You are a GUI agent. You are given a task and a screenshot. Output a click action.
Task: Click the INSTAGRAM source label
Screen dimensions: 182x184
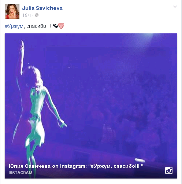[x=21, y=173]
